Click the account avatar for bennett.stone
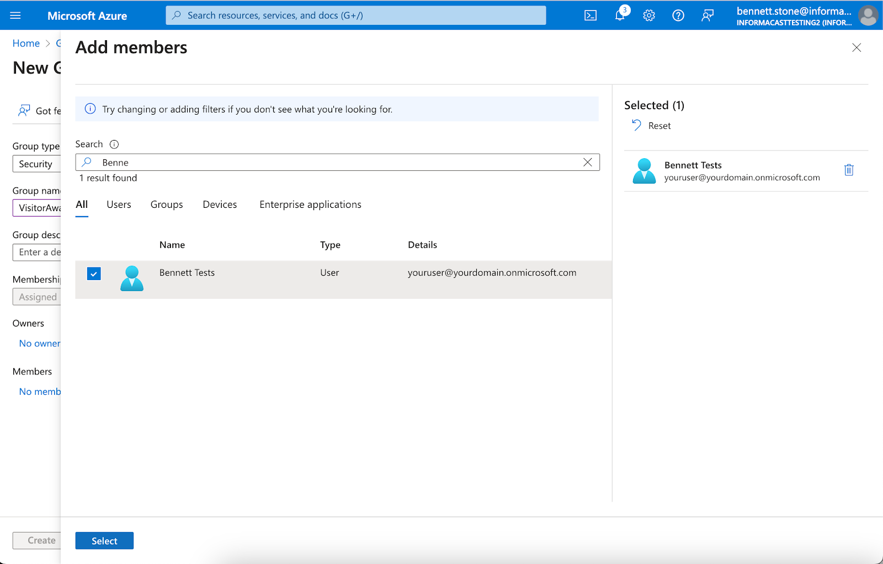The image size is (883, 564). click(868, 15)
